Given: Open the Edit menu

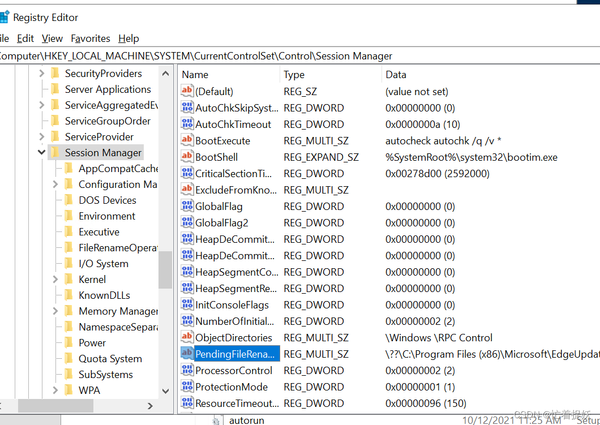Looking at the screenshot, I should pyautogui.click(x=25, y=38).
